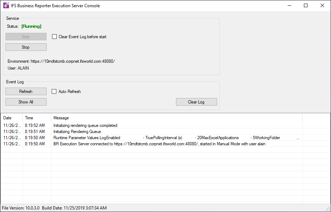The height and width of the screenshot is (212, 331).
Task: Minimize the console window
Action: (x=289, y=5)
